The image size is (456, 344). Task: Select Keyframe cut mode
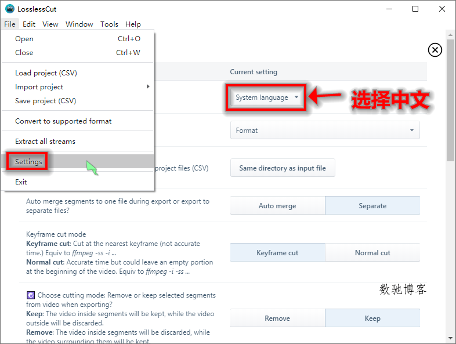click(x=277, y=253)
